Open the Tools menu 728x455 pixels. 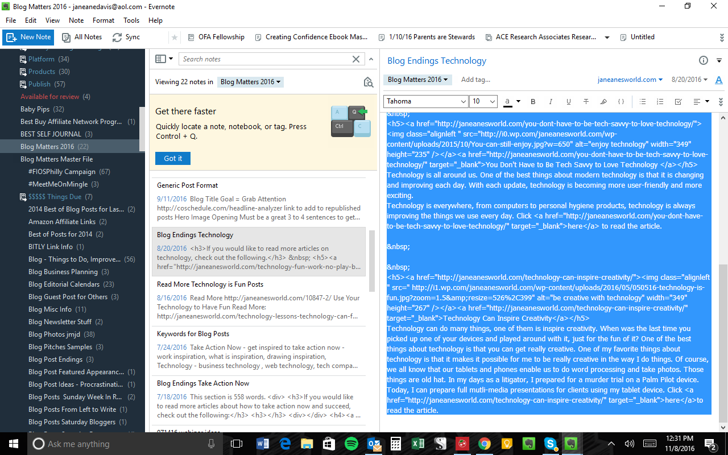click(x=131, y=20)
